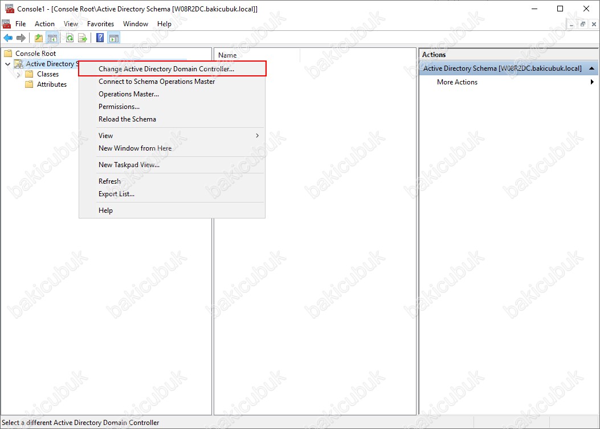Select Connect to Schema Operations Master
This screenshot has height=429, width=600.
click(x=172, y=82)
